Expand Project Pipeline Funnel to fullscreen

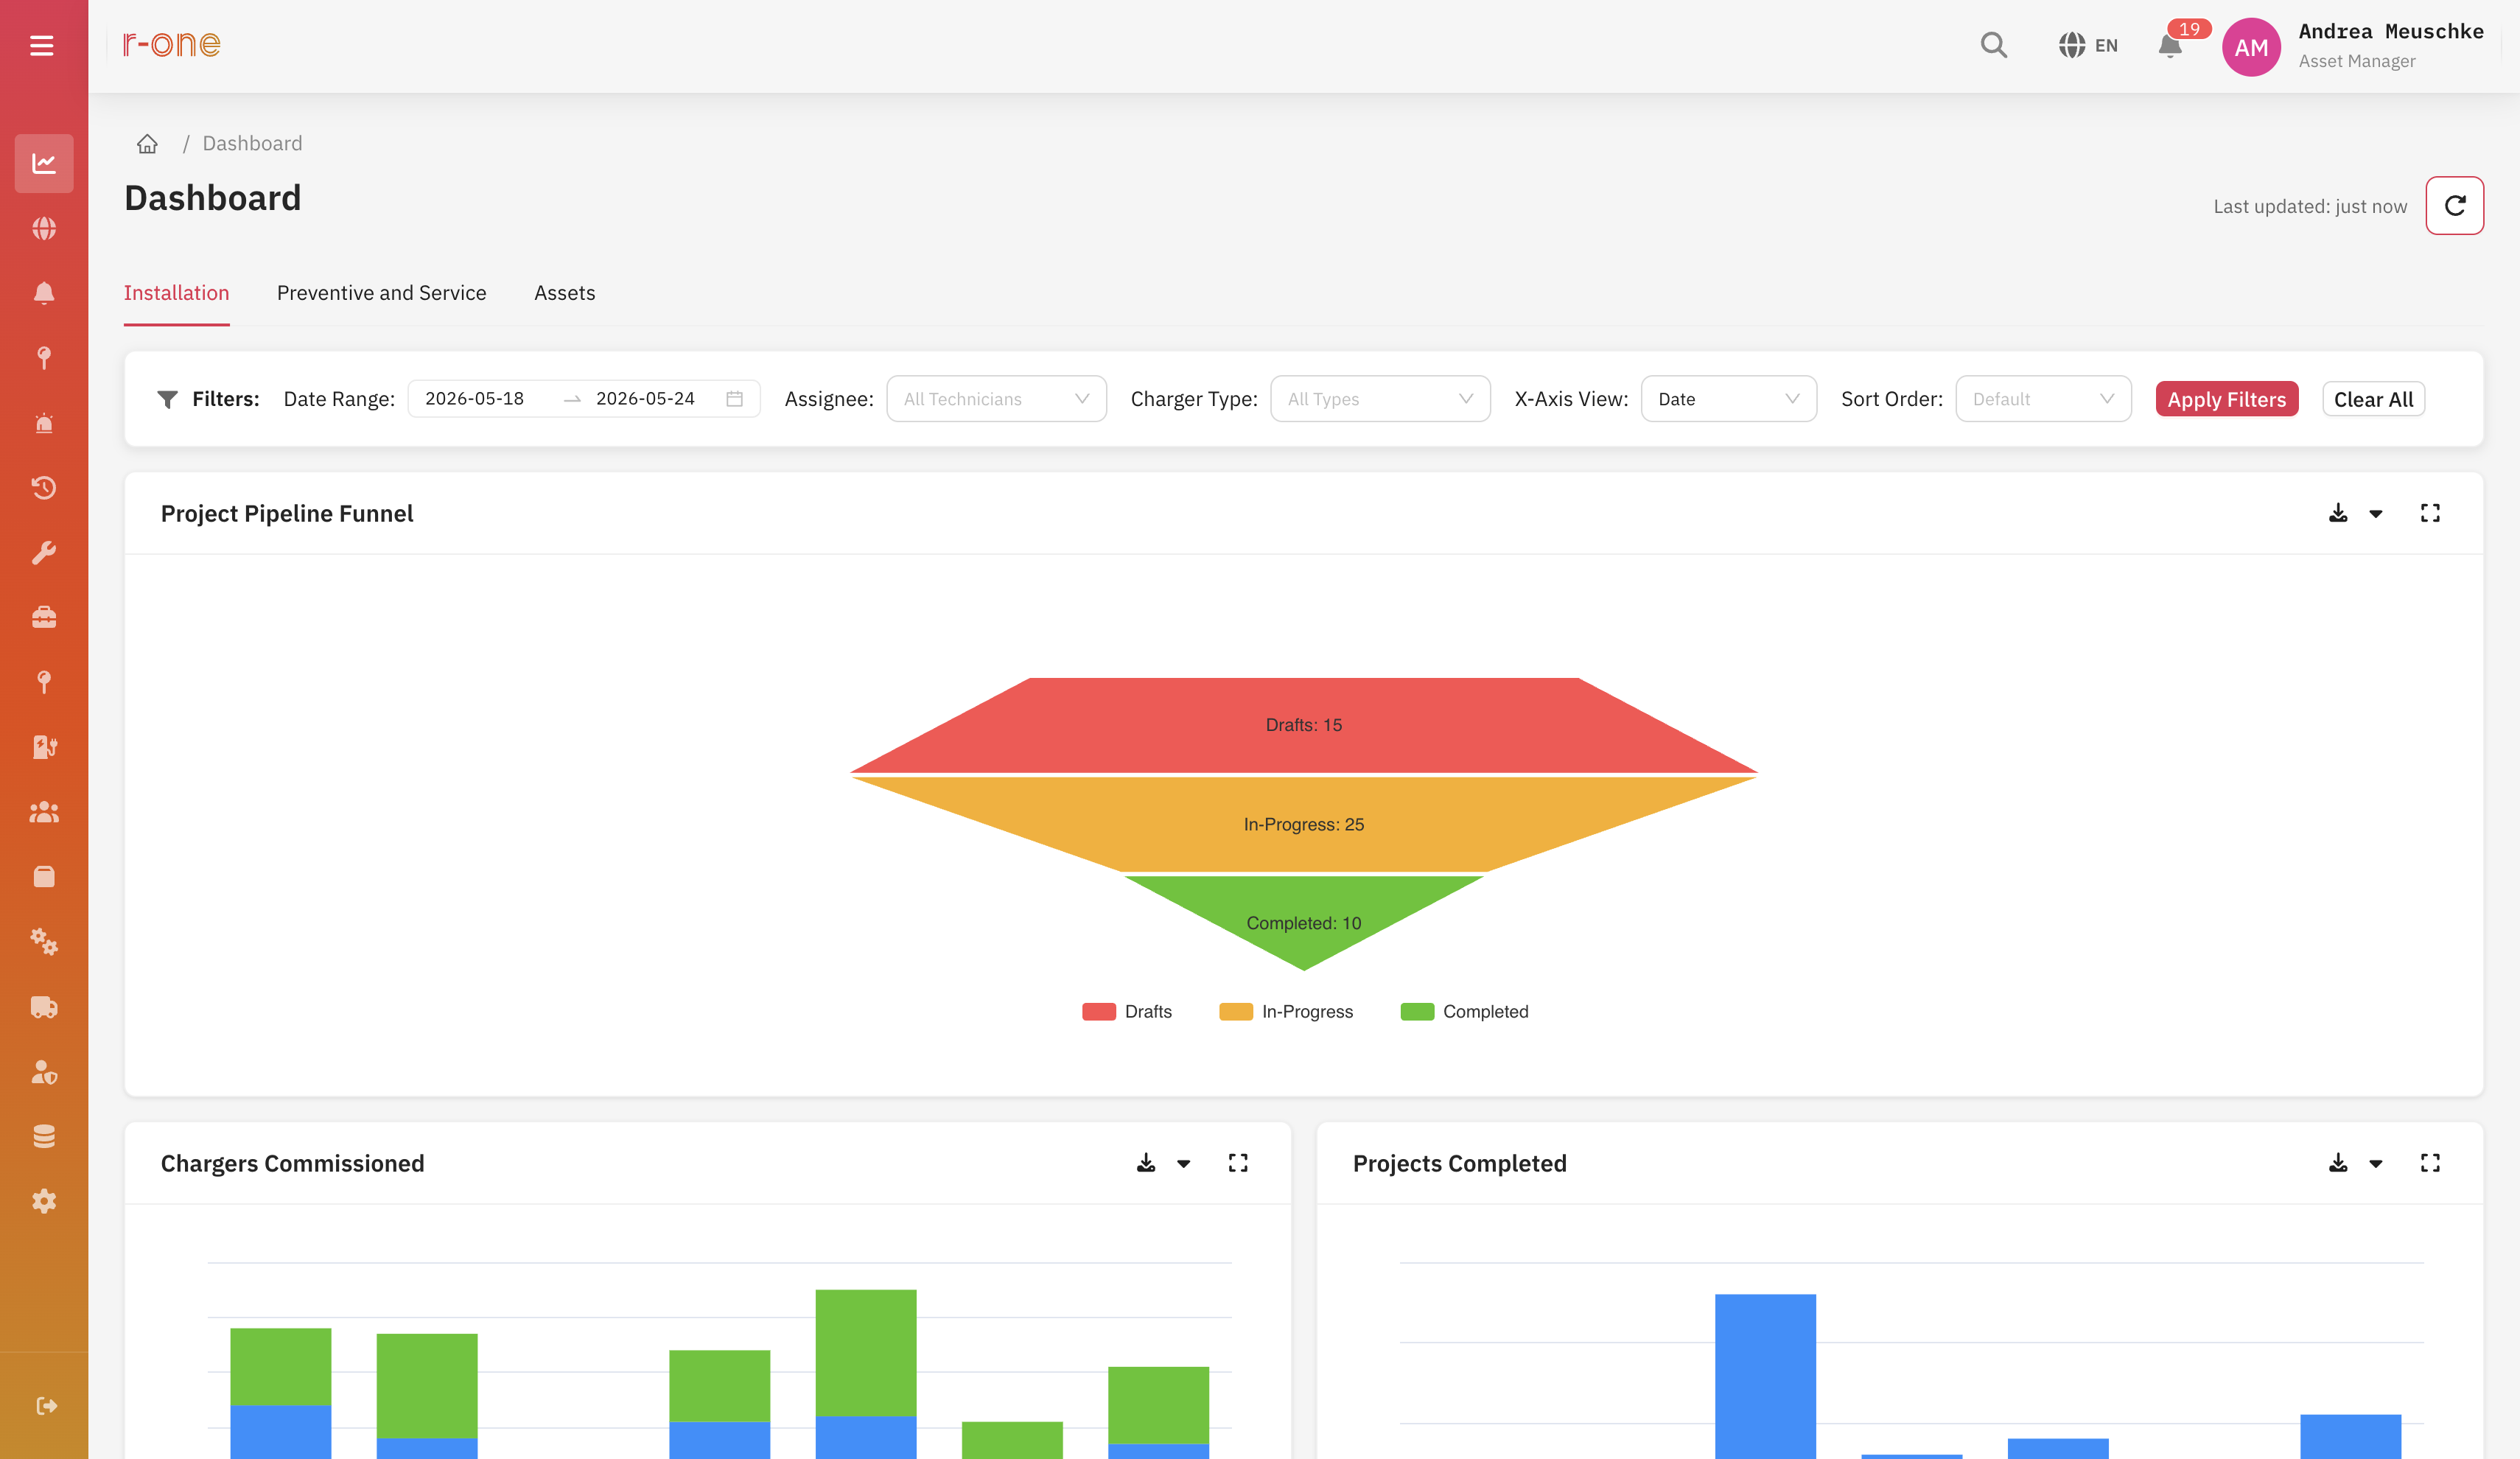point(2430,513)
